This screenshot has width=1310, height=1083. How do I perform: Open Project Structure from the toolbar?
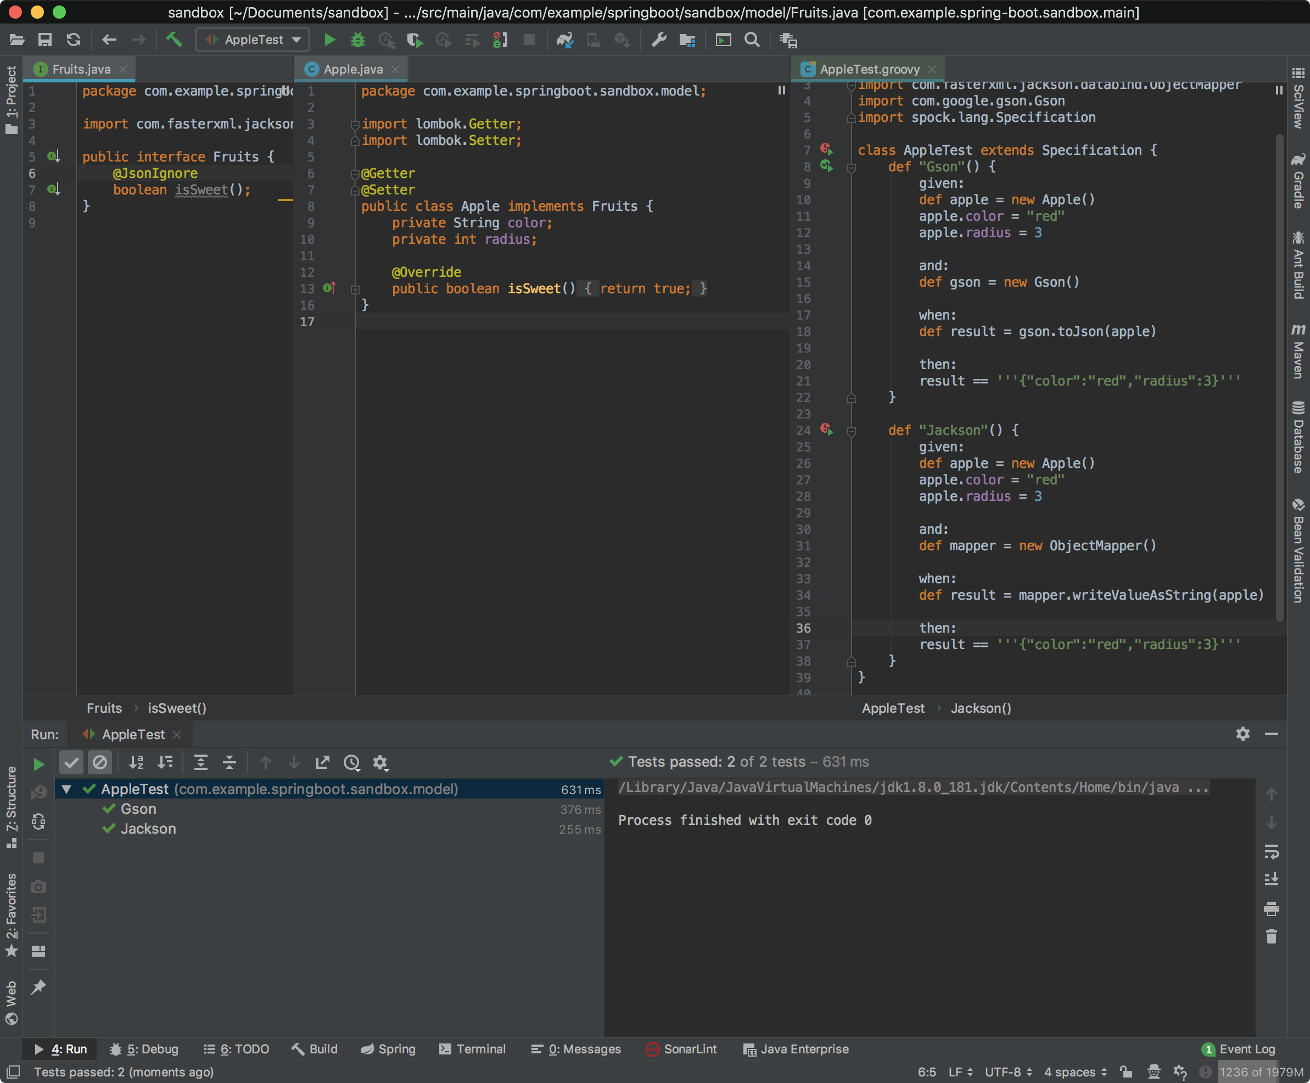coord(687,40)
